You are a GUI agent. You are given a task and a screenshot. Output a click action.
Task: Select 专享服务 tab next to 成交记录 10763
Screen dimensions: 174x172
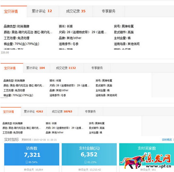pyautogui.click(x=90, y=111)
